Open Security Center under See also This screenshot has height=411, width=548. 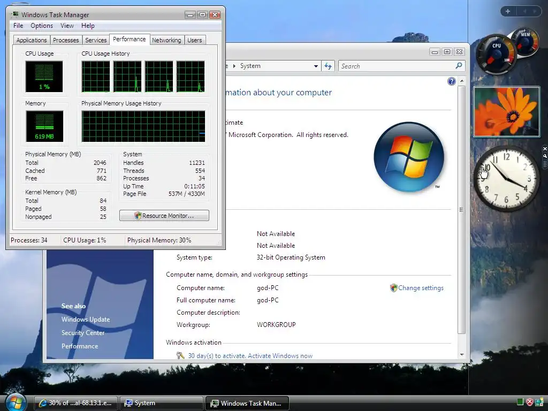coord(83,333)
